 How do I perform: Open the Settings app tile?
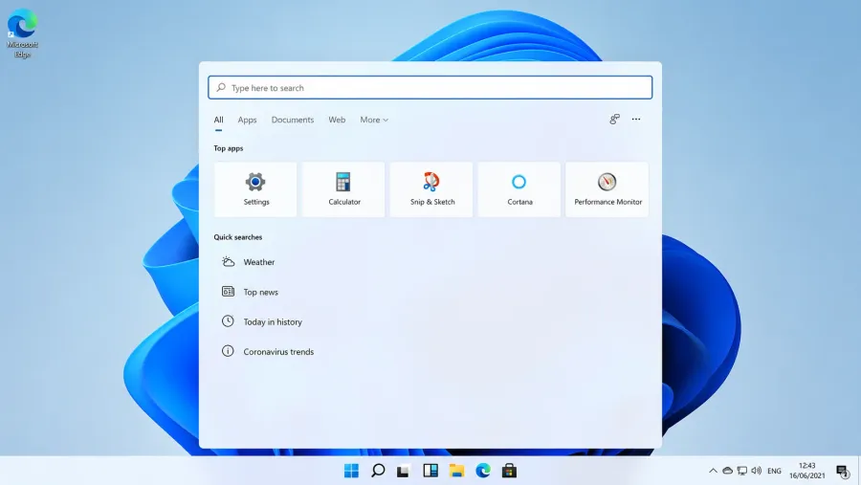coord(255,189)
